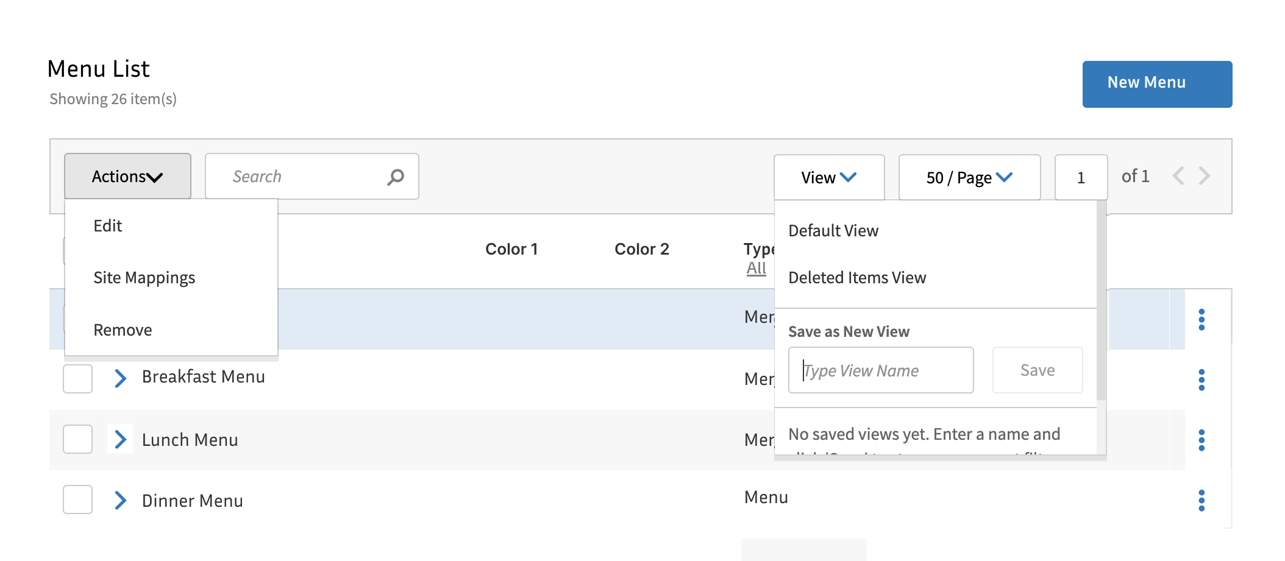Select Edit from the Actions menu
Viewport: 1285px width, 561px height.
point(108,225)
